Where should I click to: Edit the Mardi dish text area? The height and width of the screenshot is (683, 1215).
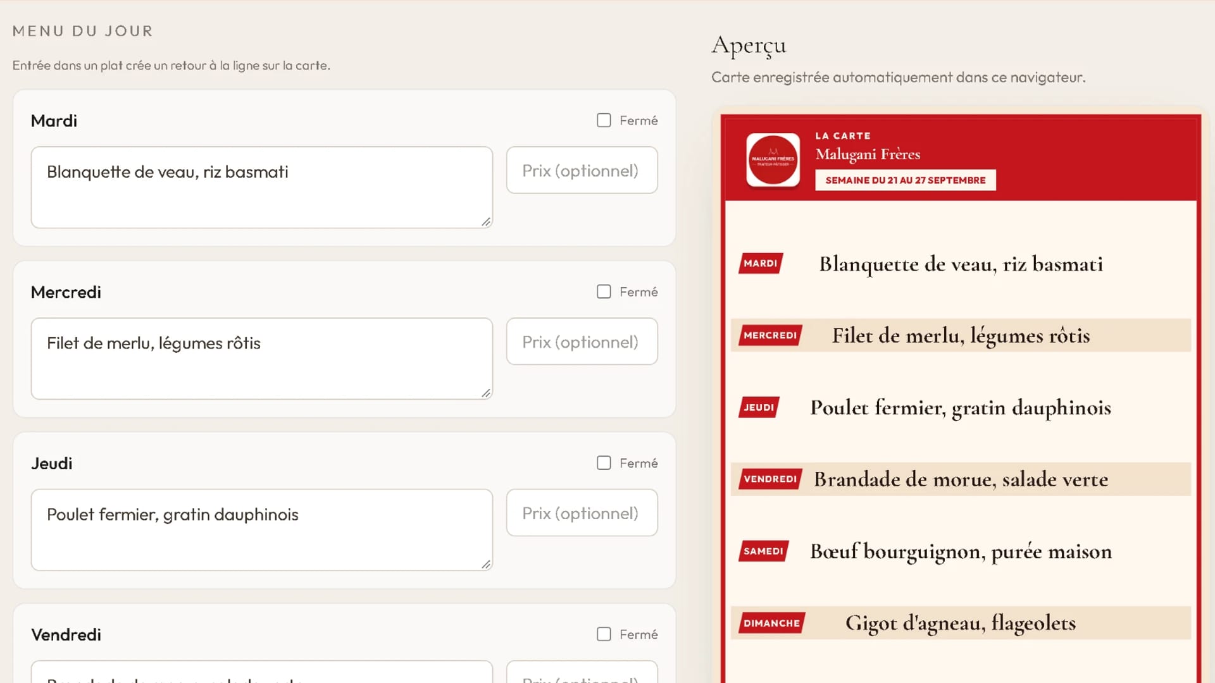tap(261, 187)
